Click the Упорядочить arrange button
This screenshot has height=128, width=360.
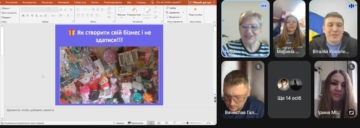[134, 11]
